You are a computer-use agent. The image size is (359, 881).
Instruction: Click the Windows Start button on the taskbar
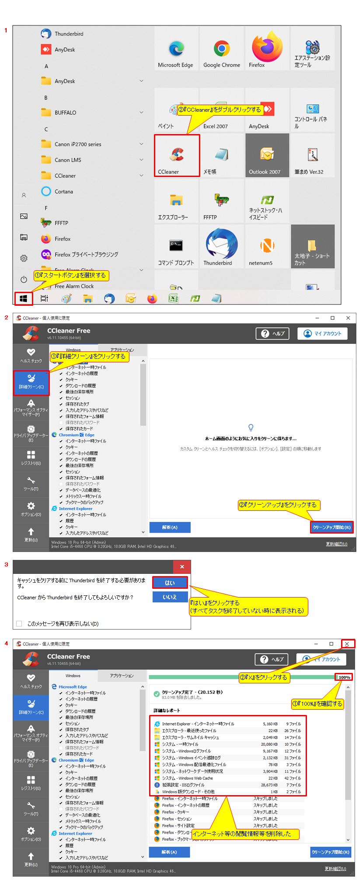pyautogui.click(x=24, y=298)
